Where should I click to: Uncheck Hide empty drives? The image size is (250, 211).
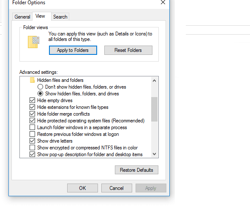pyautogui.click(x=32, y=100)
